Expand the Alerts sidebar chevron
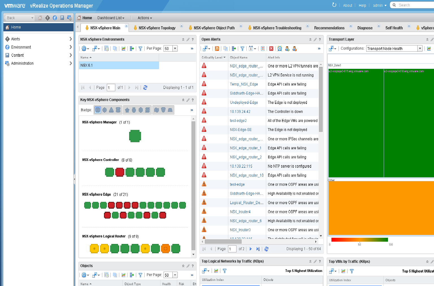Viewport: 434px width, 286px height. pos(71,39)
